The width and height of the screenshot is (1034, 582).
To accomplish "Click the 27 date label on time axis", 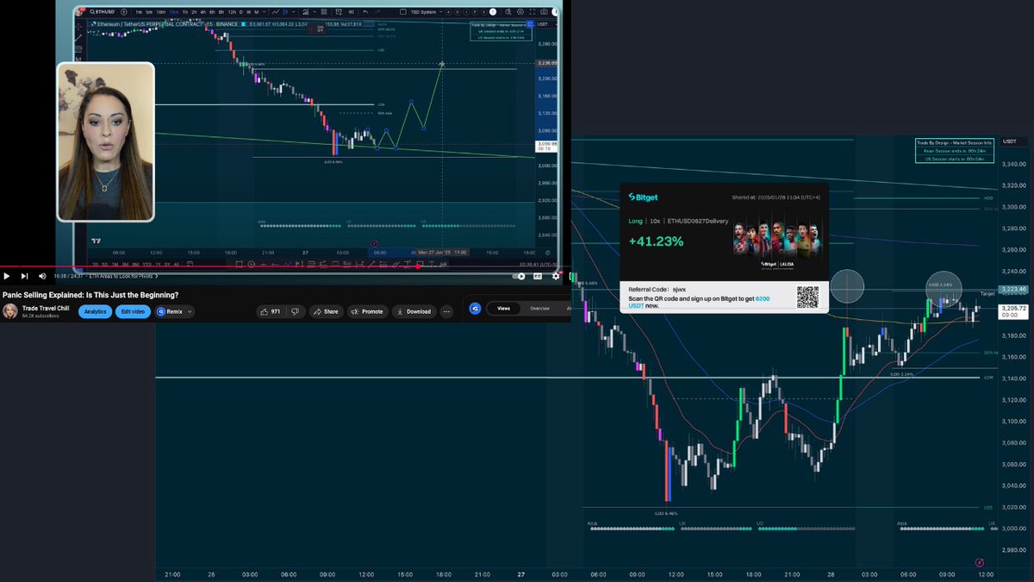I will pos(520,574).
